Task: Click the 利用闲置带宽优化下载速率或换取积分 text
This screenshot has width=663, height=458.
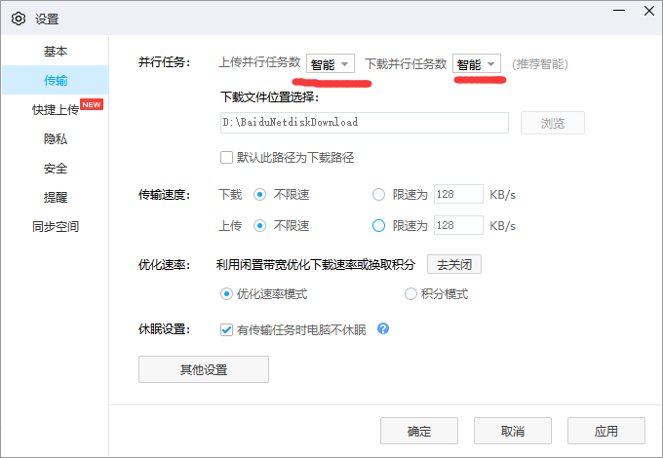Action: [x=316, y=264]
